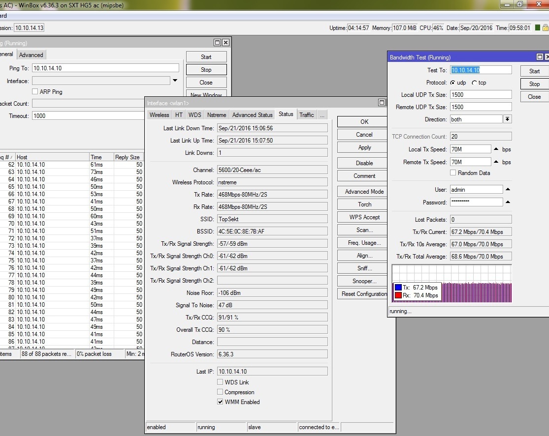
Task: Open the Torch tool
Action: (363, 204)
